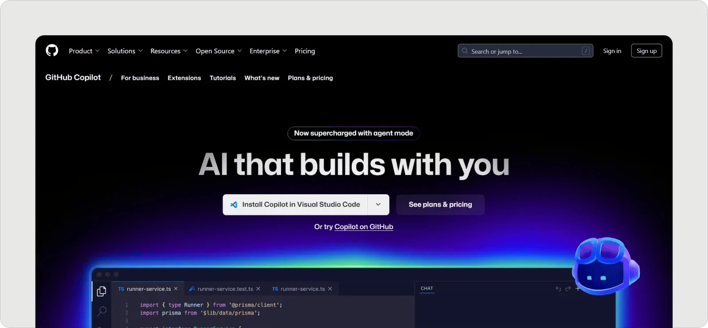The width and height of the screenshot is (708, 328).
Task: Switch to runner-service.test.ts tab
Action: [225, 289]
